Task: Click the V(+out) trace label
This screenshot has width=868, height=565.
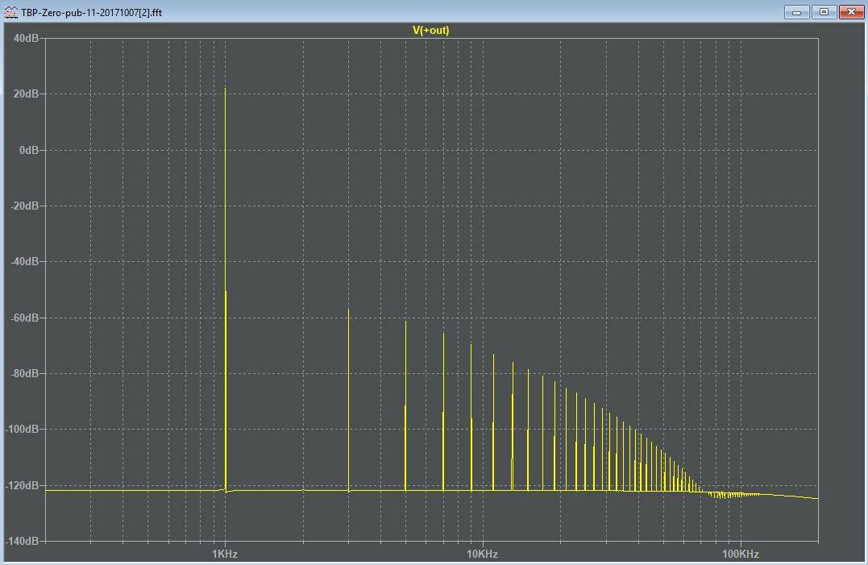Action: (x=430, y=30)
